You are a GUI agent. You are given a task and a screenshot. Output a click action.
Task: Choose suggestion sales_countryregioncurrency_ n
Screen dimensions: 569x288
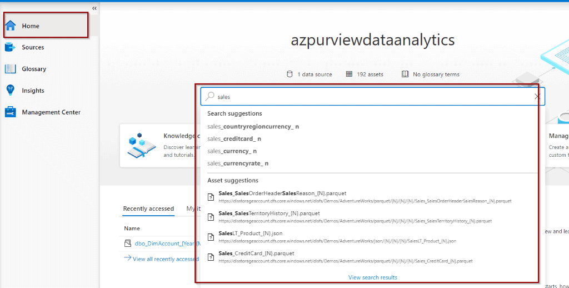pyautogui.click(x=253, y=126)
